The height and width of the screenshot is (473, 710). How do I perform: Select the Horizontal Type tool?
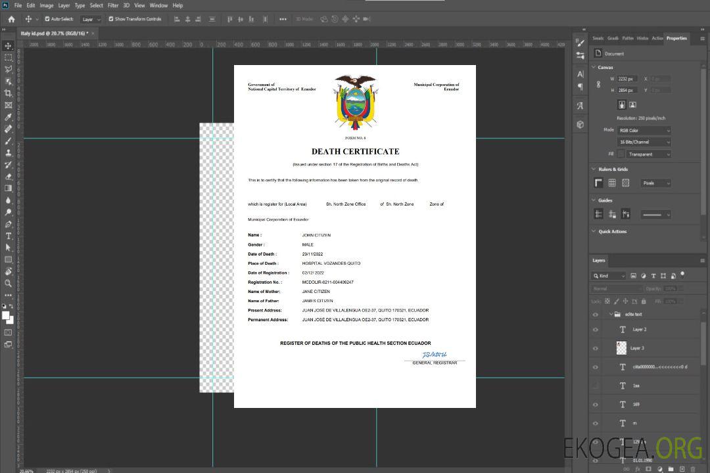8,236
